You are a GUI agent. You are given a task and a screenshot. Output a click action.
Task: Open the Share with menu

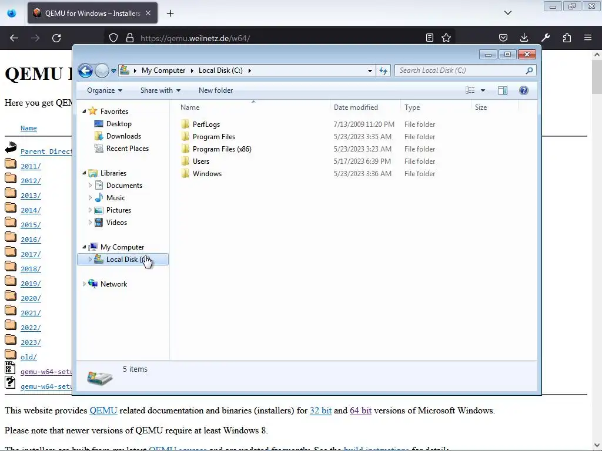(160, 90)
